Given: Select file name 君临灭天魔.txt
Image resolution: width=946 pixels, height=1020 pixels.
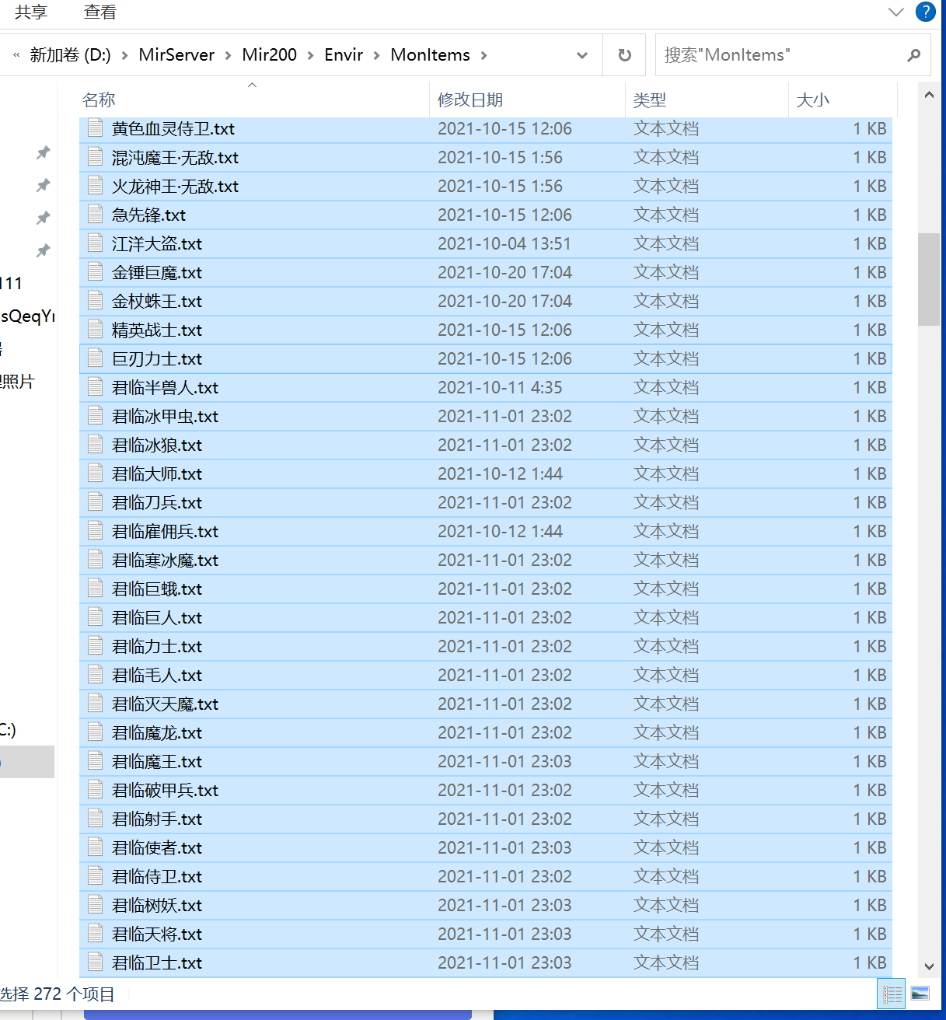Looking at the screenshot, I should 165,704.
